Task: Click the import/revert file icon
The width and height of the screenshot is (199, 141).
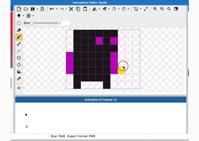Action: 42,9
